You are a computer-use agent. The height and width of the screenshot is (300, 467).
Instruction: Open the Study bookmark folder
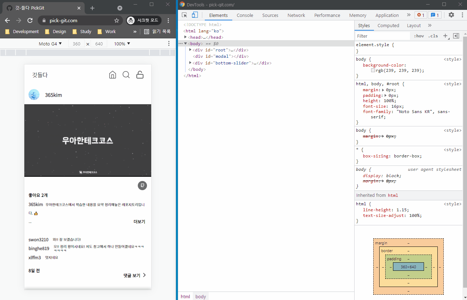coord(82,31)
